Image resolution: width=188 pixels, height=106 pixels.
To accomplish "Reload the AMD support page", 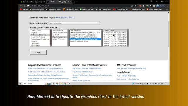I will 28,6.
